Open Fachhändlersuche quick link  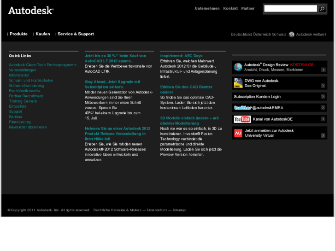(24, 91)
